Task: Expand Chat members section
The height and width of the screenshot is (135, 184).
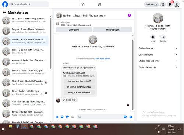Action: [158, 55]
